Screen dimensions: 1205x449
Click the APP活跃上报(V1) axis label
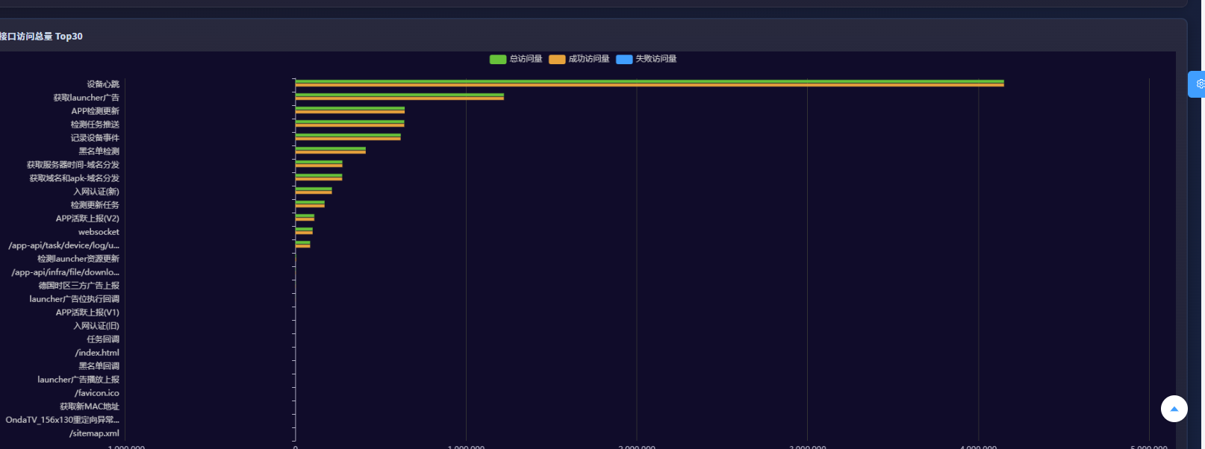point(87,313)
